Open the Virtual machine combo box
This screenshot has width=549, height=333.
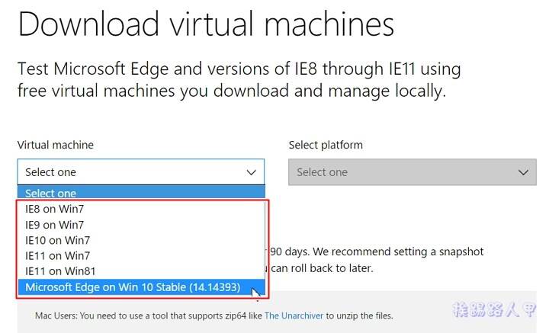pyautogui.click(x=141, y=172)
